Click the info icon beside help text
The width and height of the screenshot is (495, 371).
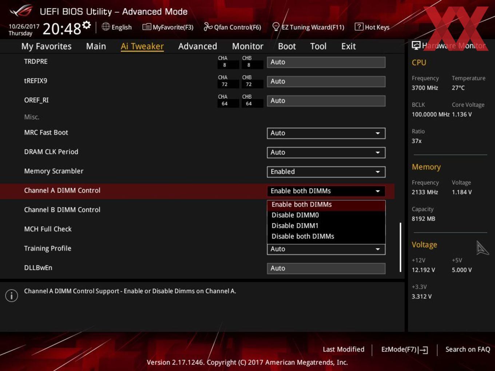point(12,295)
